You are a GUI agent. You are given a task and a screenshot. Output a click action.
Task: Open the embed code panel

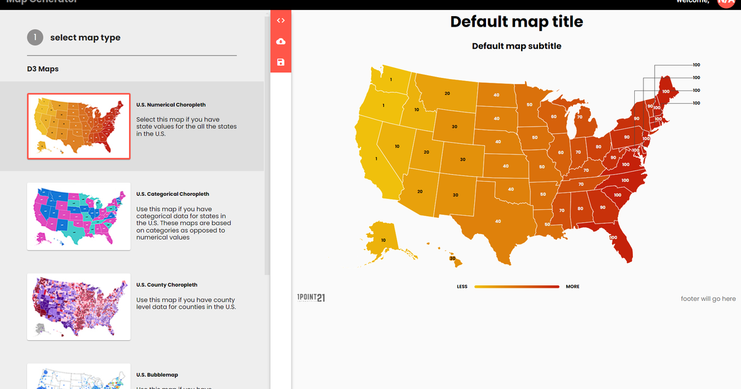point(281,20)
